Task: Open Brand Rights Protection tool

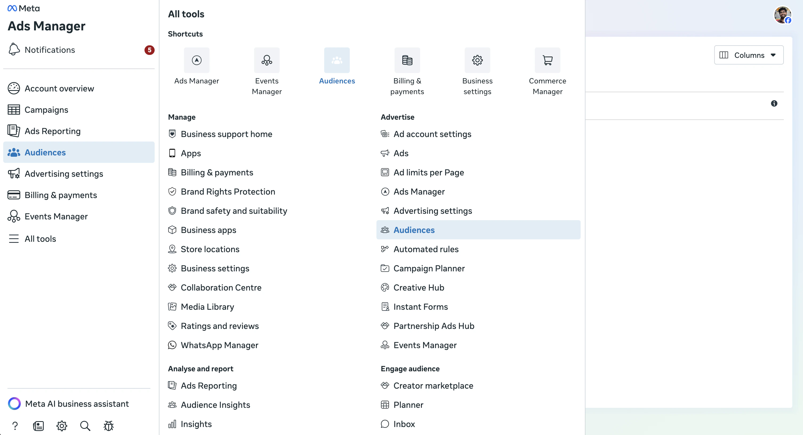Action: coord(228,192)
